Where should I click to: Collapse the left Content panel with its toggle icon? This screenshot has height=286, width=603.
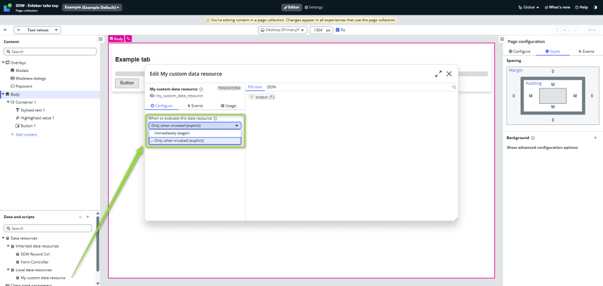click(100, 39)
